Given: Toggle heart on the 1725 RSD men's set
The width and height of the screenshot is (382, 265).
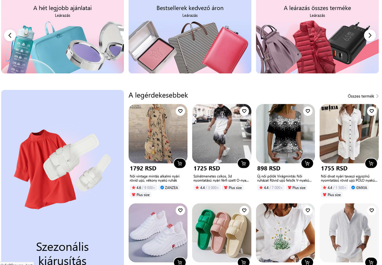Looking at the screenshot, I should (x=244, y=111).
